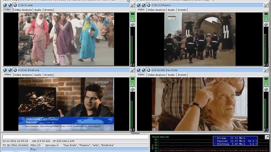Open the Events tab in arte panel

pyautogui.click(x=49, y=10)
